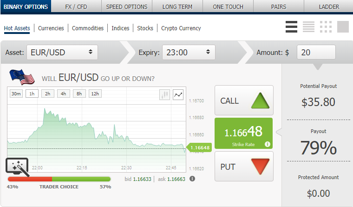The height and width of the screenshot is (207, 353).
Task: Click Strike Rate info icon
Action: (x=268, y=144)
